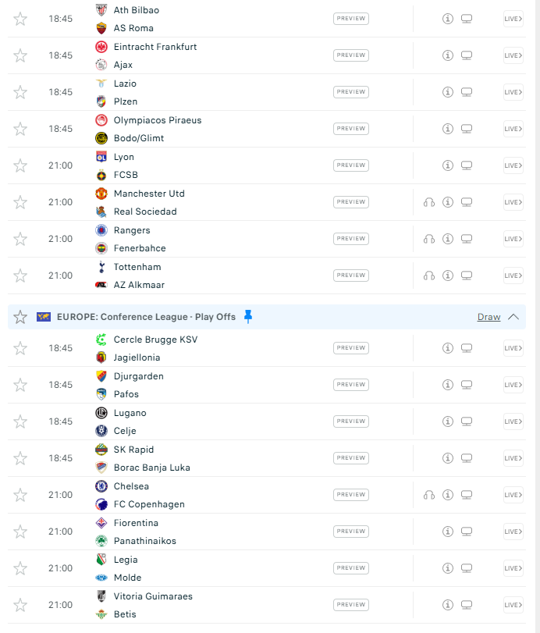
Task: Open audio commentary for Manchester Utd match
Action: 429,202
